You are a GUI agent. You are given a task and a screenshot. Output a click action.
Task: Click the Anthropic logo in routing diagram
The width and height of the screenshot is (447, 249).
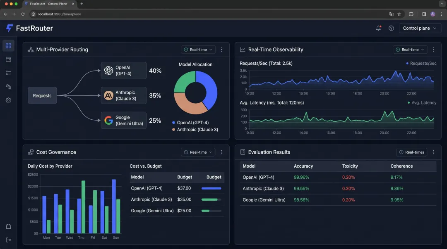pos(108,95)
